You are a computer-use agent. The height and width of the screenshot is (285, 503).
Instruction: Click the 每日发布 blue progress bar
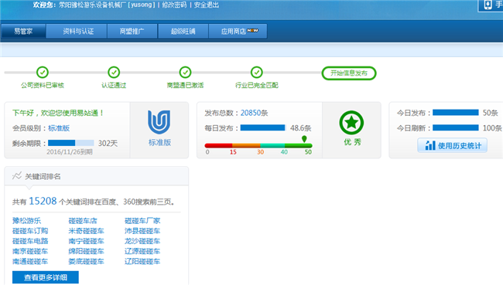point(263,127)
